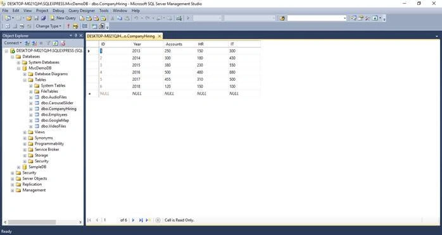Move to next record arrow
Viewport: 442px width, 235px height.
coord(134,220)
